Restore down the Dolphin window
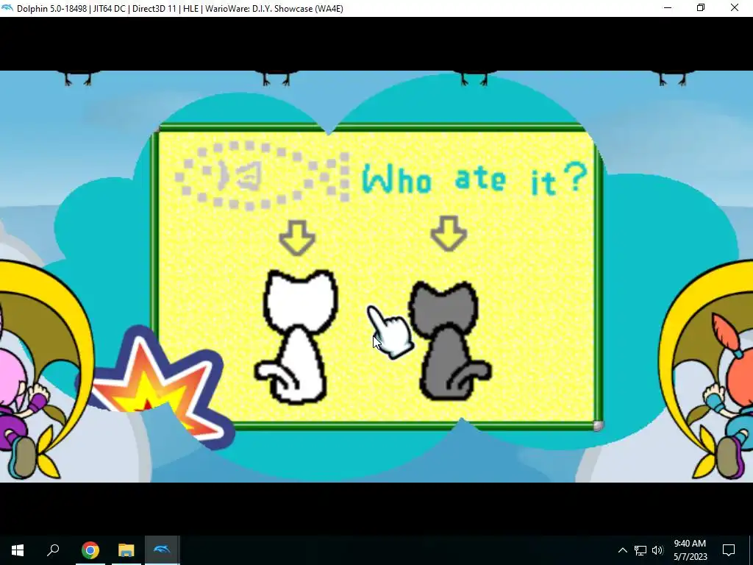 coord(701,7)
